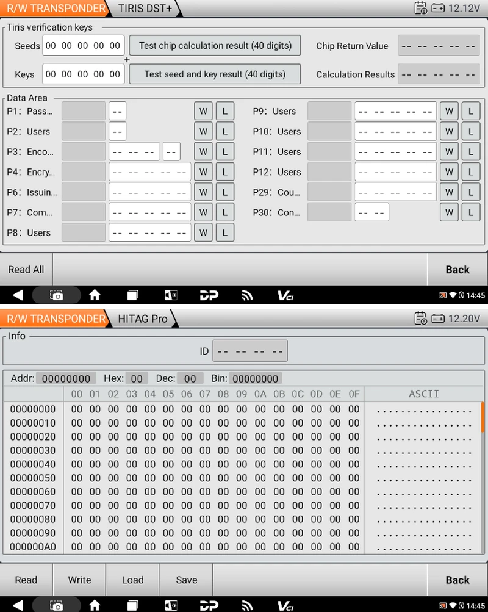Click the Save button in HITAG Pro
Screen dimensions: 488x612
[186, 580]
